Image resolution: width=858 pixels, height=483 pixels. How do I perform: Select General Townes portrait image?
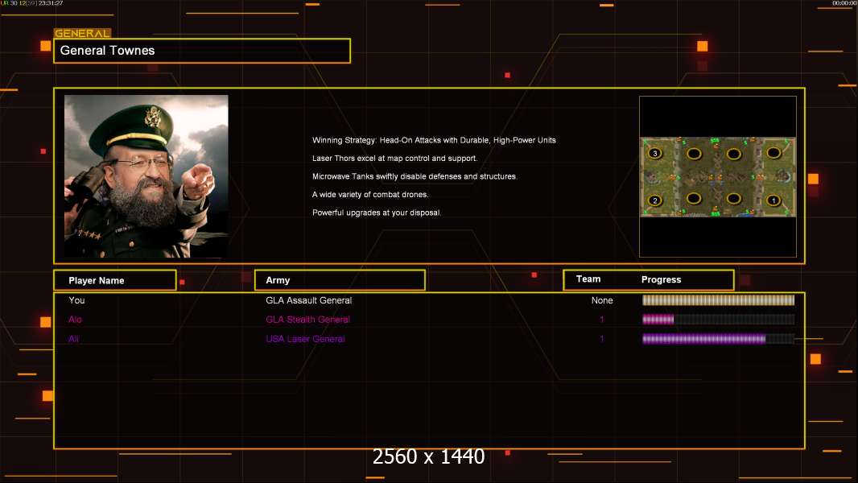146,176
